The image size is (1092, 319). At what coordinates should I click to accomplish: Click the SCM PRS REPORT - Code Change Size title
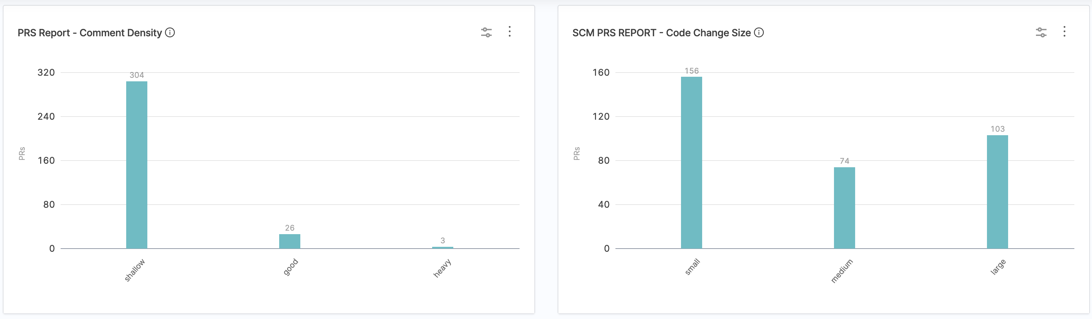[661, 33]
